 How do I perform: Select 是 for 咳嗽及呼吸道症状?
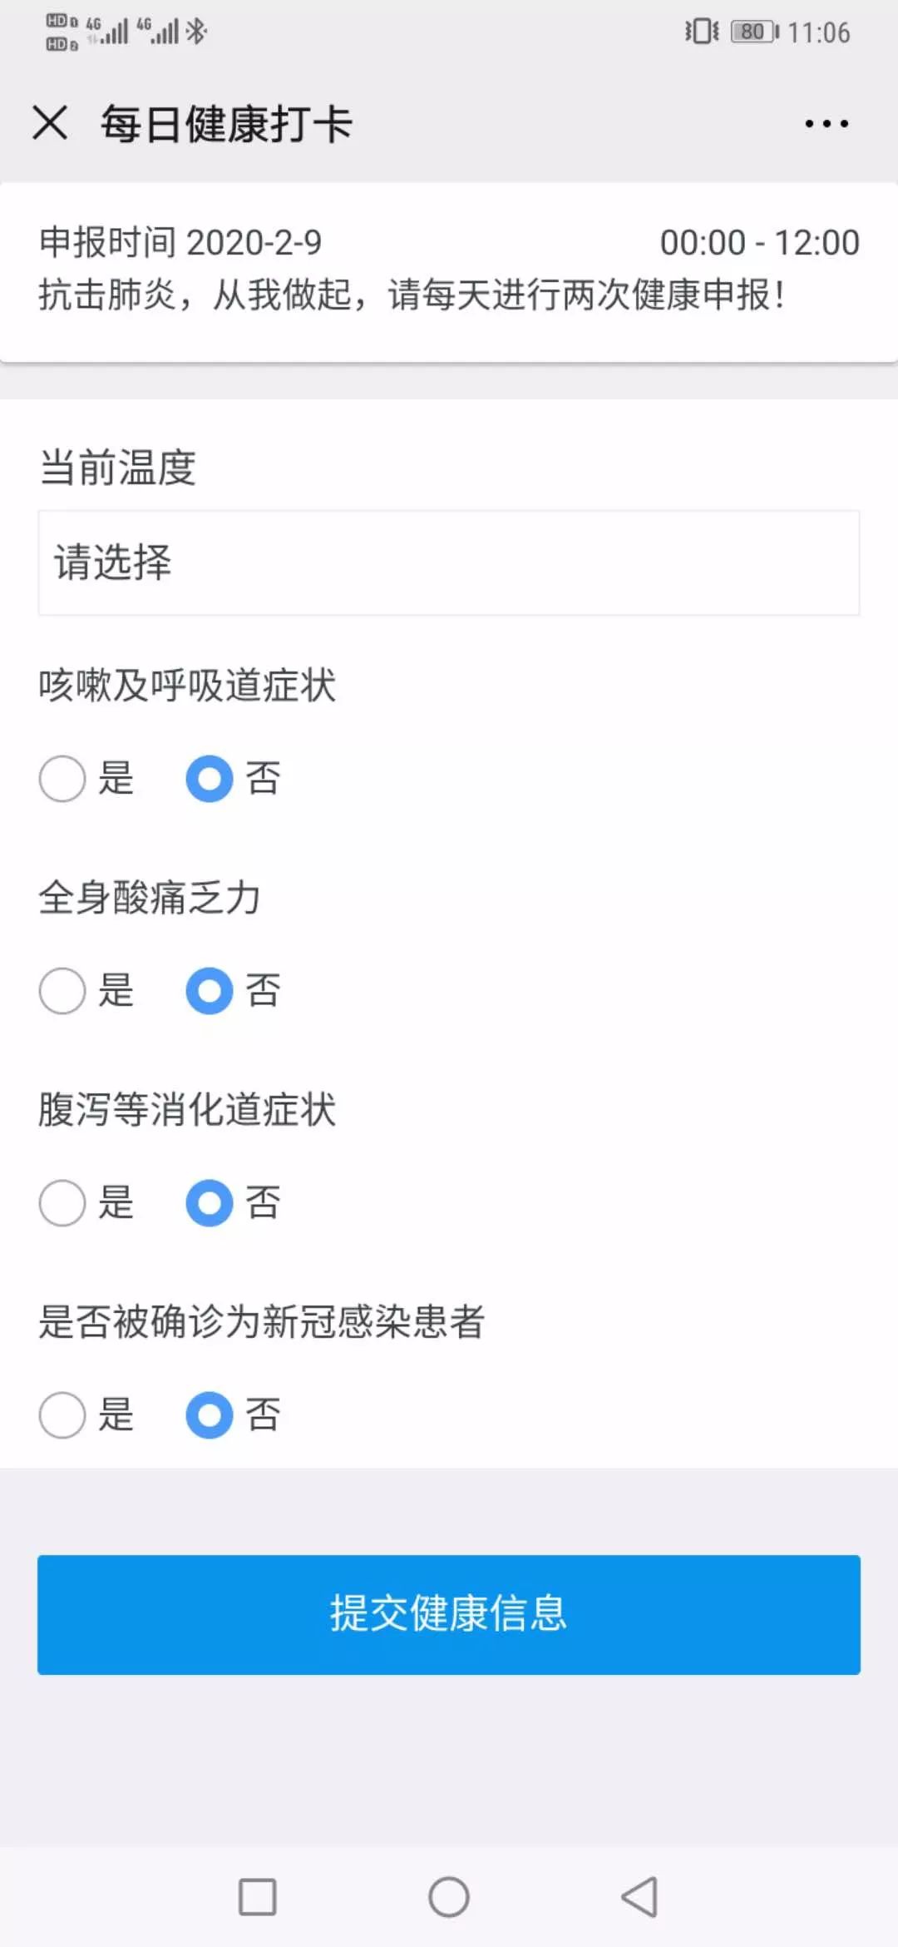(62, 779)
